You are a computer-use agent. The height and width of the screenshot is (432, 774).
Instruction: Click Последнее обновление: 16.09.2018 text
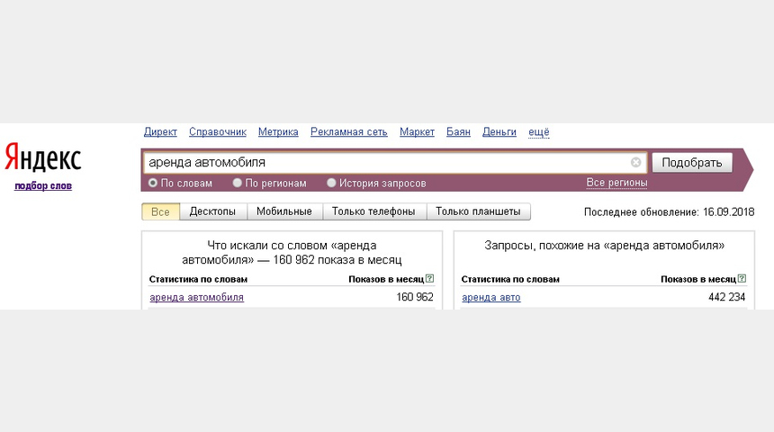pyautogui.click(x=669, y=211)
